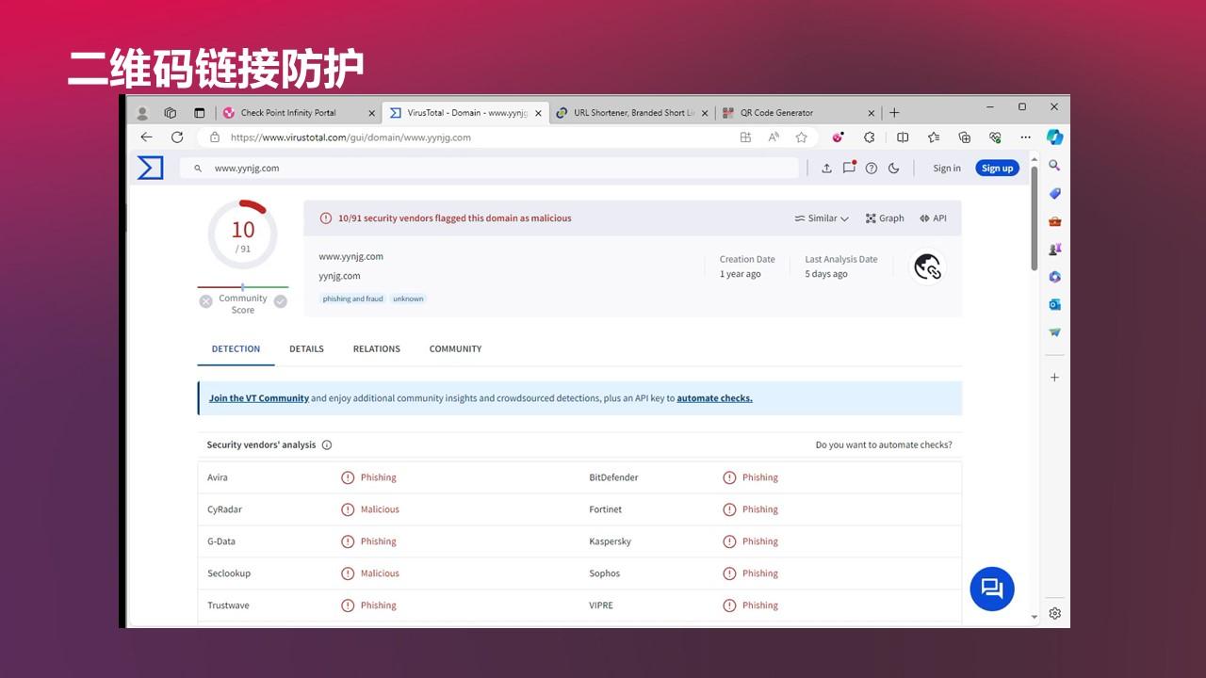The width and height of the screenshot is (1206, 678).
Task: Open sidebar Tools briefcase icon
Action: pyautogui.click(x=1055, y=221)
